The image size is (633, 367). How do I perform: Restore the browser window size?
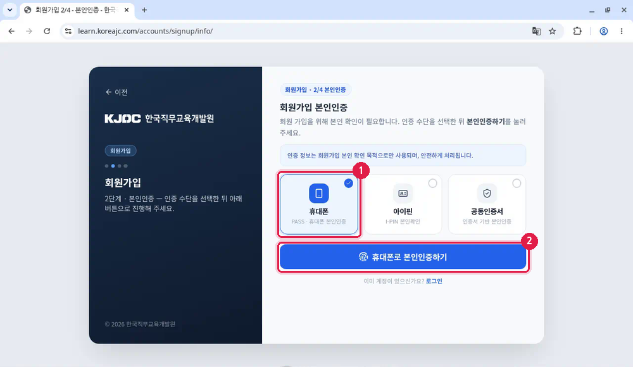point(608,10)
